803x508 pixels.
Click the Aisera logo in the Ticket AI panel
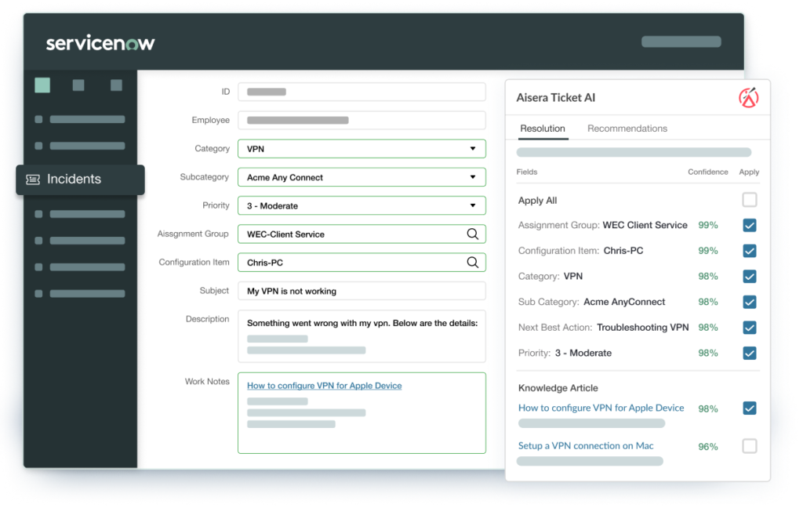(750, 97)
